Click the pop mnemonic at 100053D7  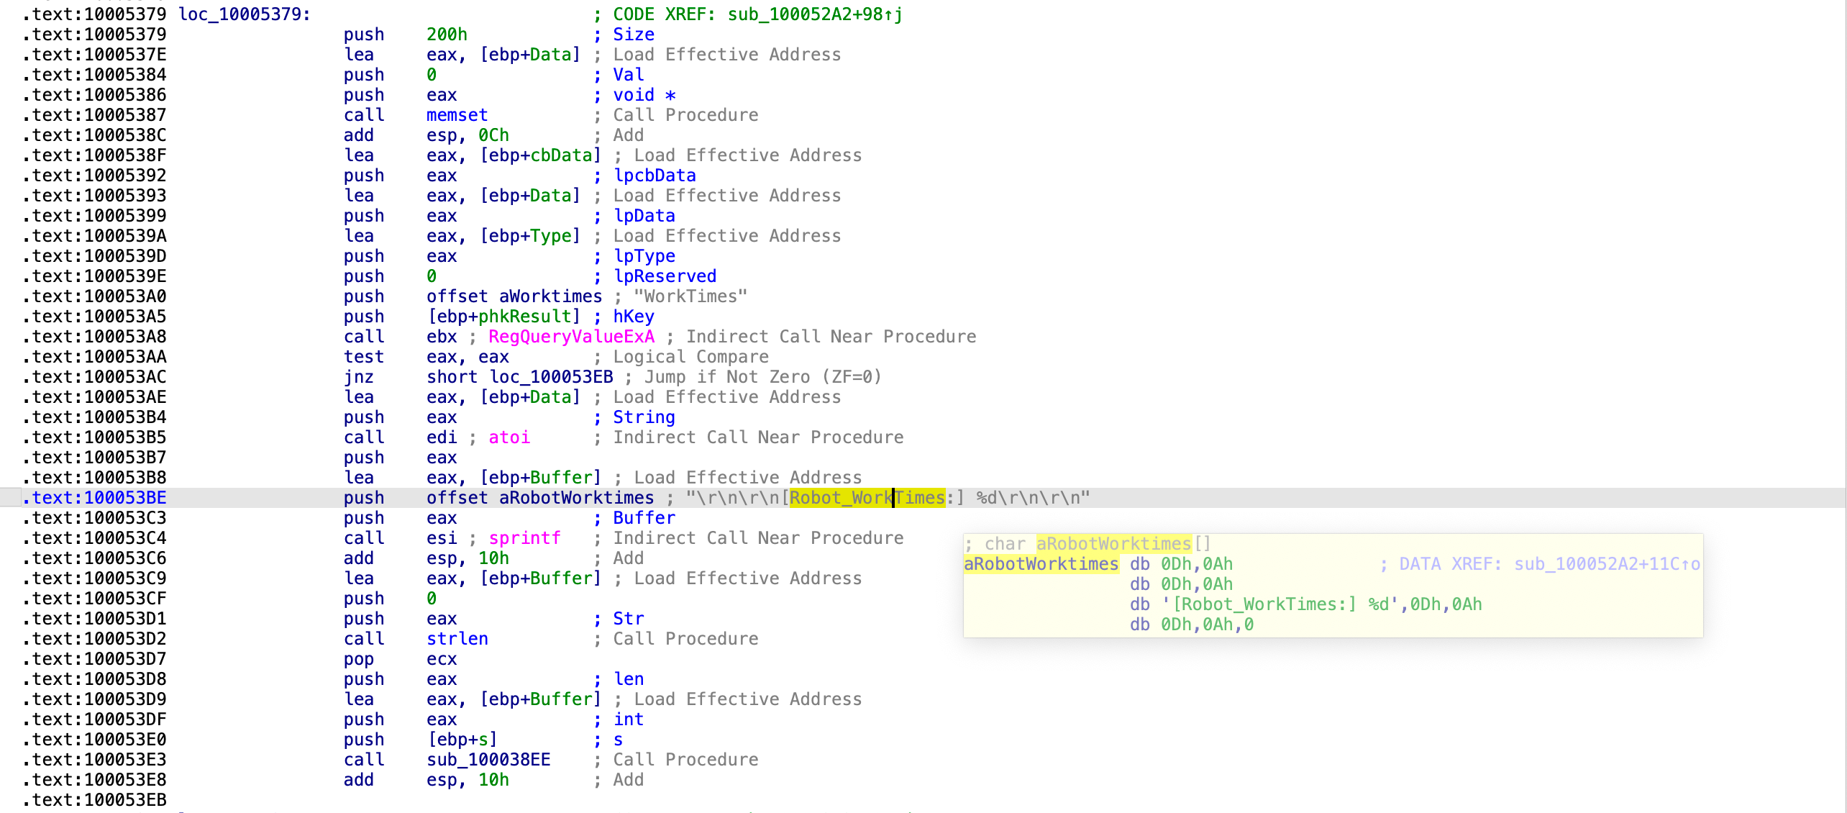coord(358,659)
